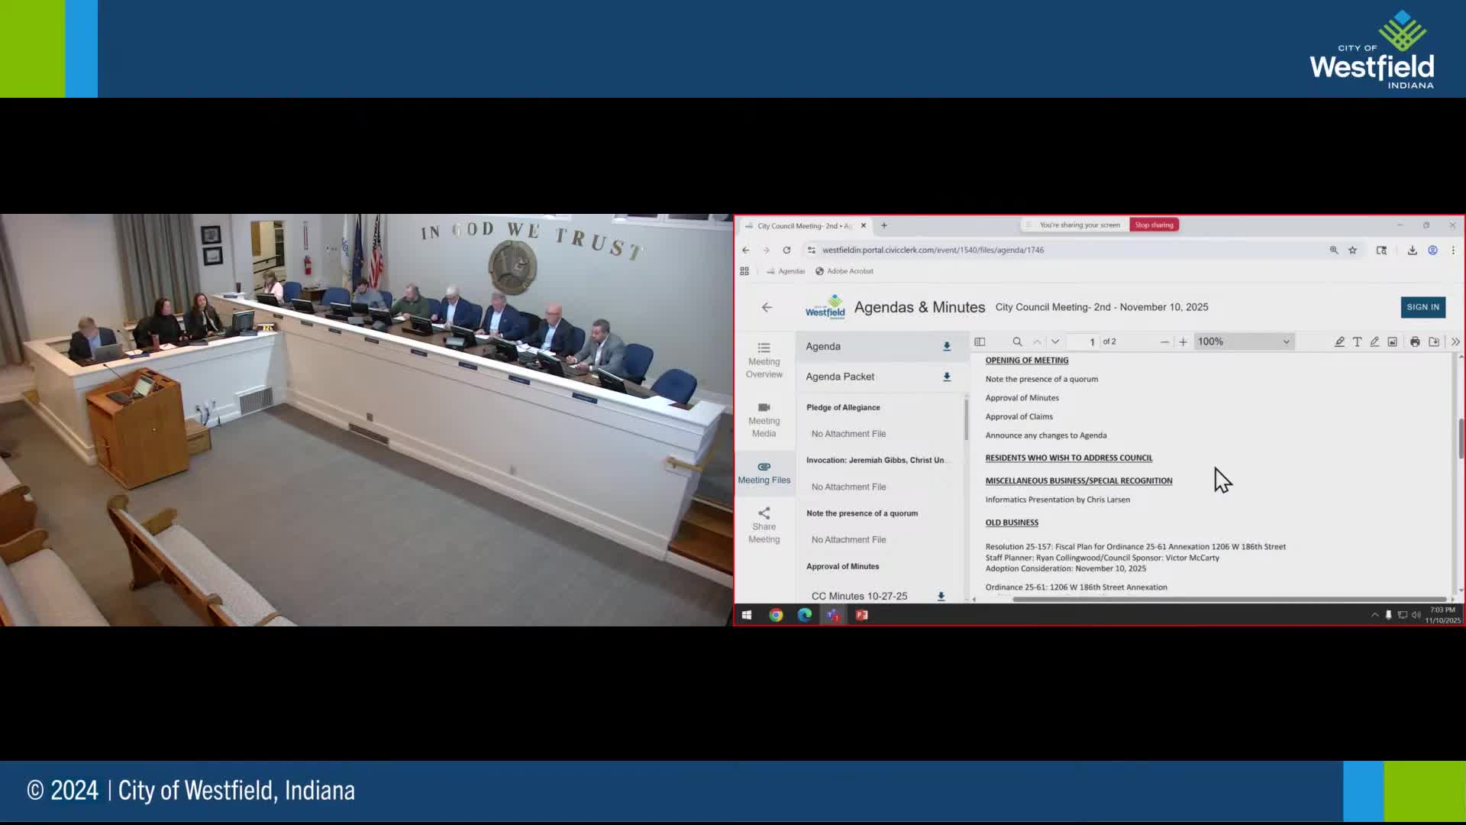1466x825 pixels.
Task: Print the agenda PDF
Action: click(x=1415, y=341)
